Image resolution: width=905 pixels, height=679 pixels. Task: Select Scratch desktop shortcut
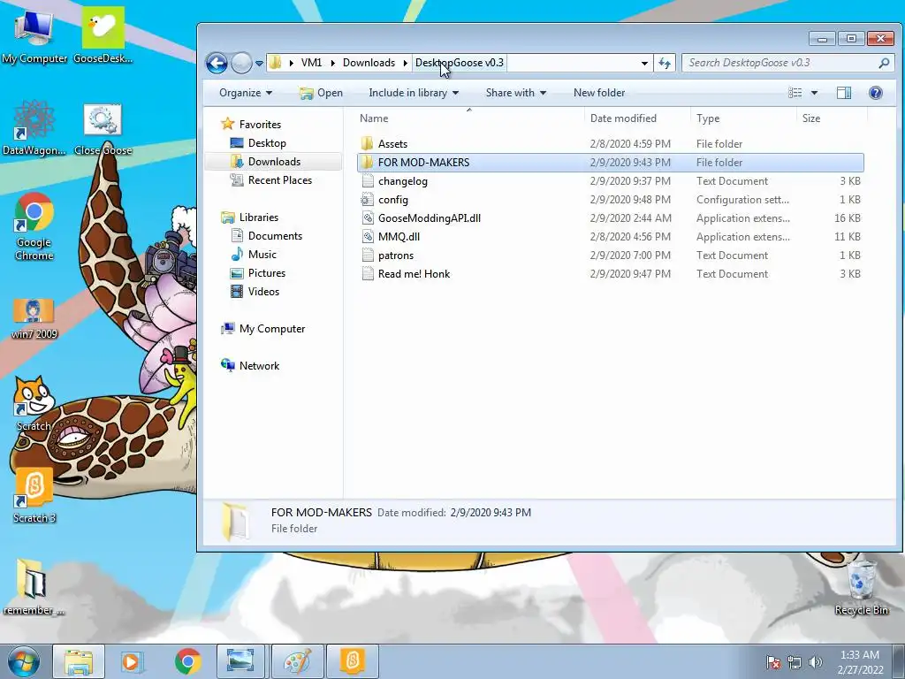pos(34,403)
